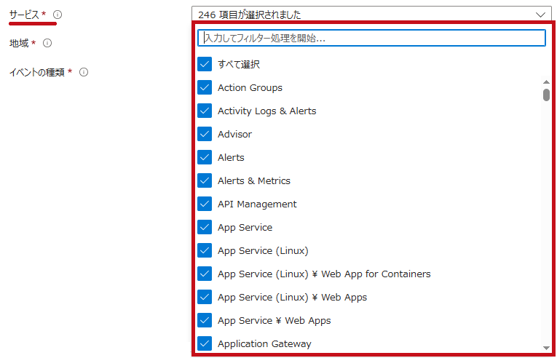Click info icon beside サービス label
Screen dimensions: 557x358
(58, 15)
